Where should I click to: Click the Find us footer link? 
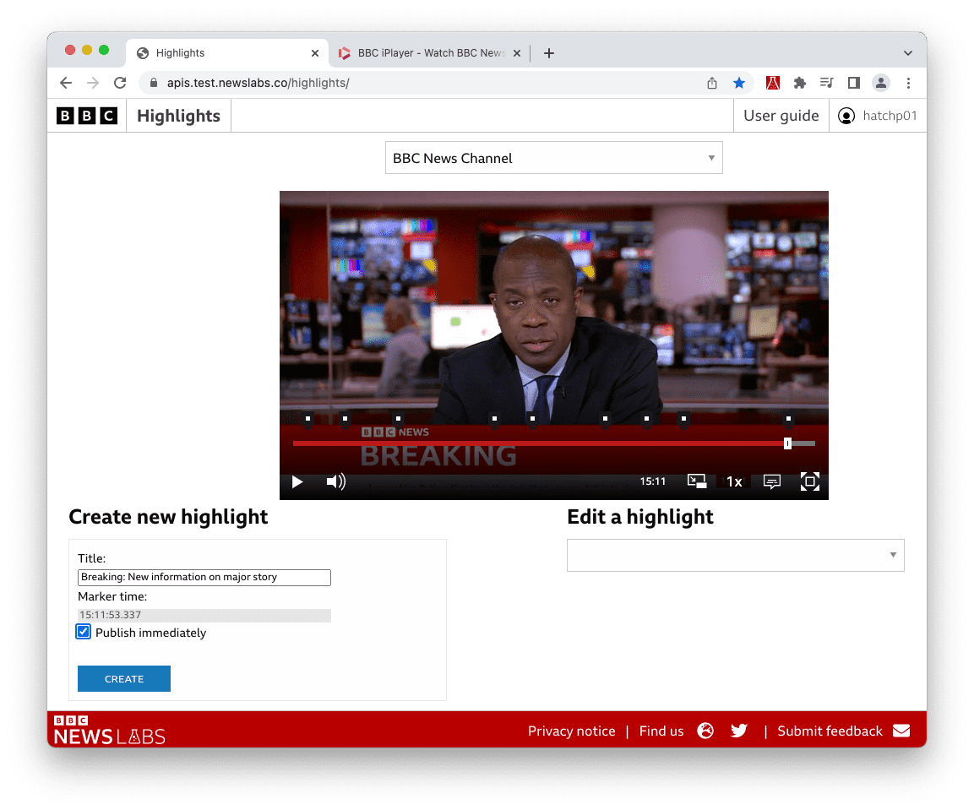(661, 731)
